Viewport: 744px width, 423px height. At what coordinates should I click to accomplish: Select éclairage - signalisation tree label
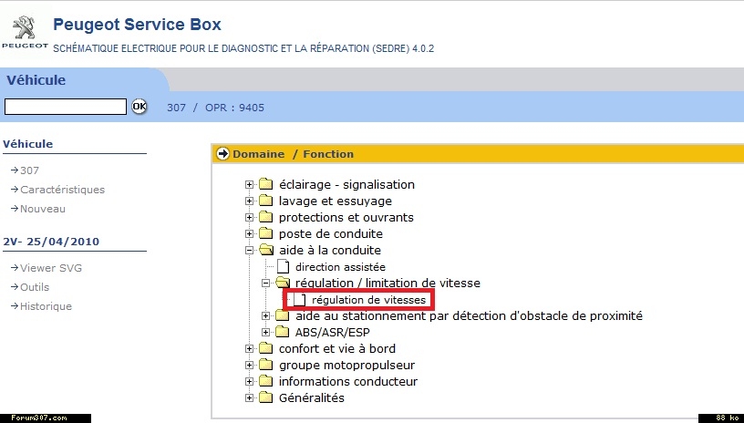click(x=346, y=184)
